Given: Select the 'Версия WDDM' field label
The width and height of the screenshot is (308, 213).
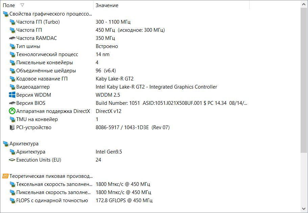Looking at the screenshot, I should 33,95.
